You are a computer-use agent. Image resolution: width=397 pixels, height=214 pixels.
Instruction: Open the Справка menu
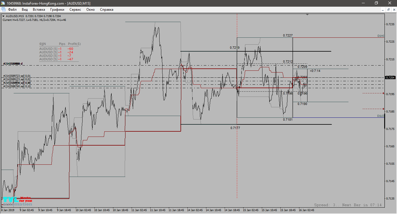[x=106, y=10]
